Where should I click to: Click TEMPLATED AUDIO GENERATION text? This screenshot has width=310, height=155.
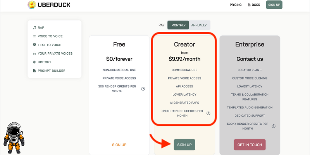click(x=250, y=108)
